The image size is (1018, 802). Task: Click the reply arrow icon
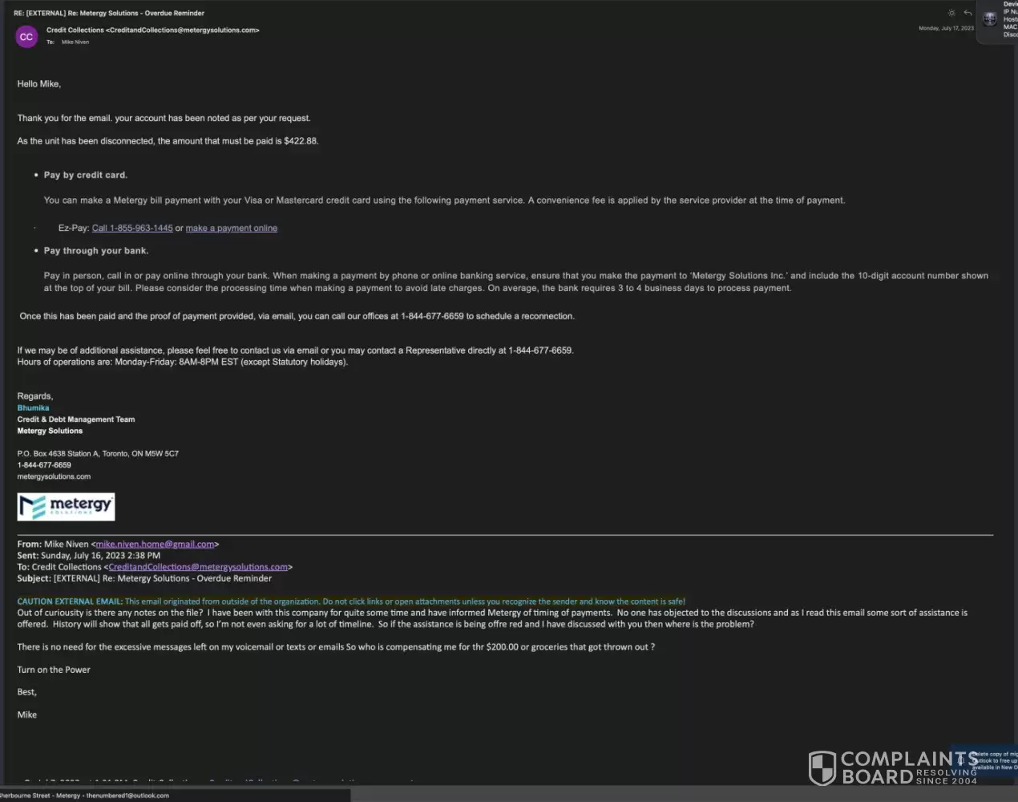(x=968, y=13)
